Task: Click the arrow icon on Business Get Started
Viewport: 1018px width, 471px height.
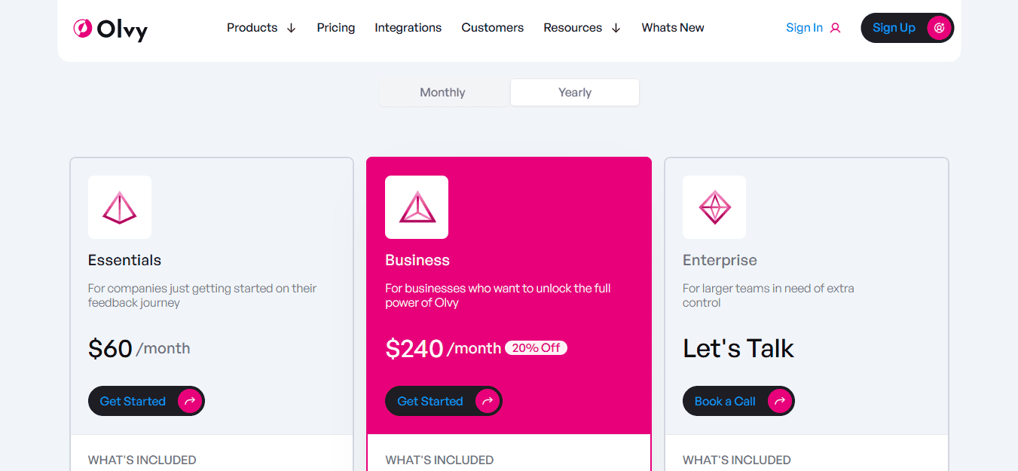Action: [488, 401]
